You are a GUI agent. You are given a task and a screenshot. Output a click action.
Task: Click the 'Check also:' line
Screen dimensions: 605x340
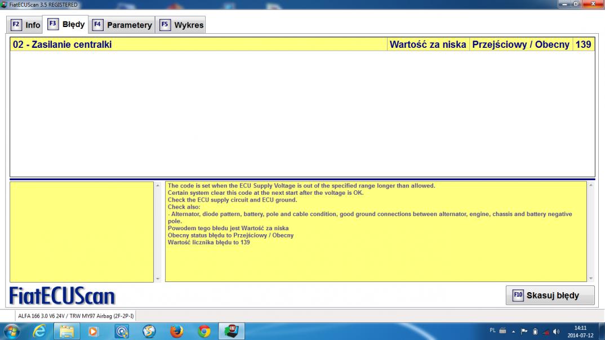(184, 207)
